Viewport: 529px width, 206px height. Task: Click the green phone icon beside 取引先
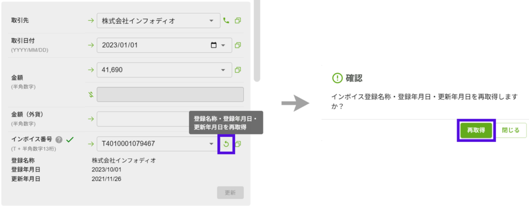226,21
